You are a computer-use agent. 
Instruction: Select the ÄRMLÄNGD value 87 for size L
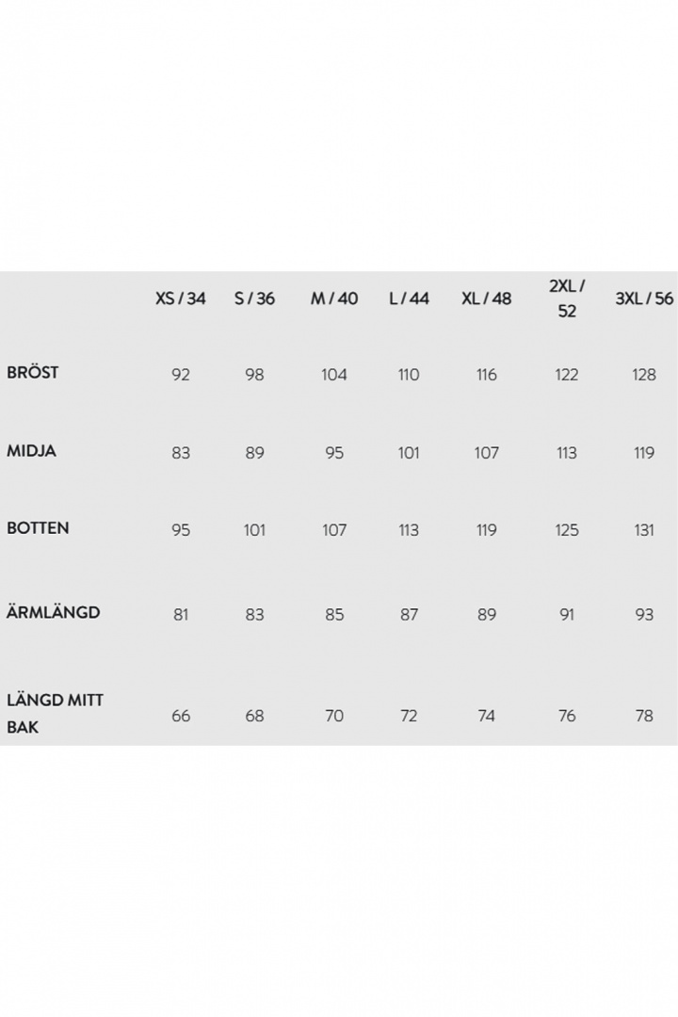click(409, 614)
